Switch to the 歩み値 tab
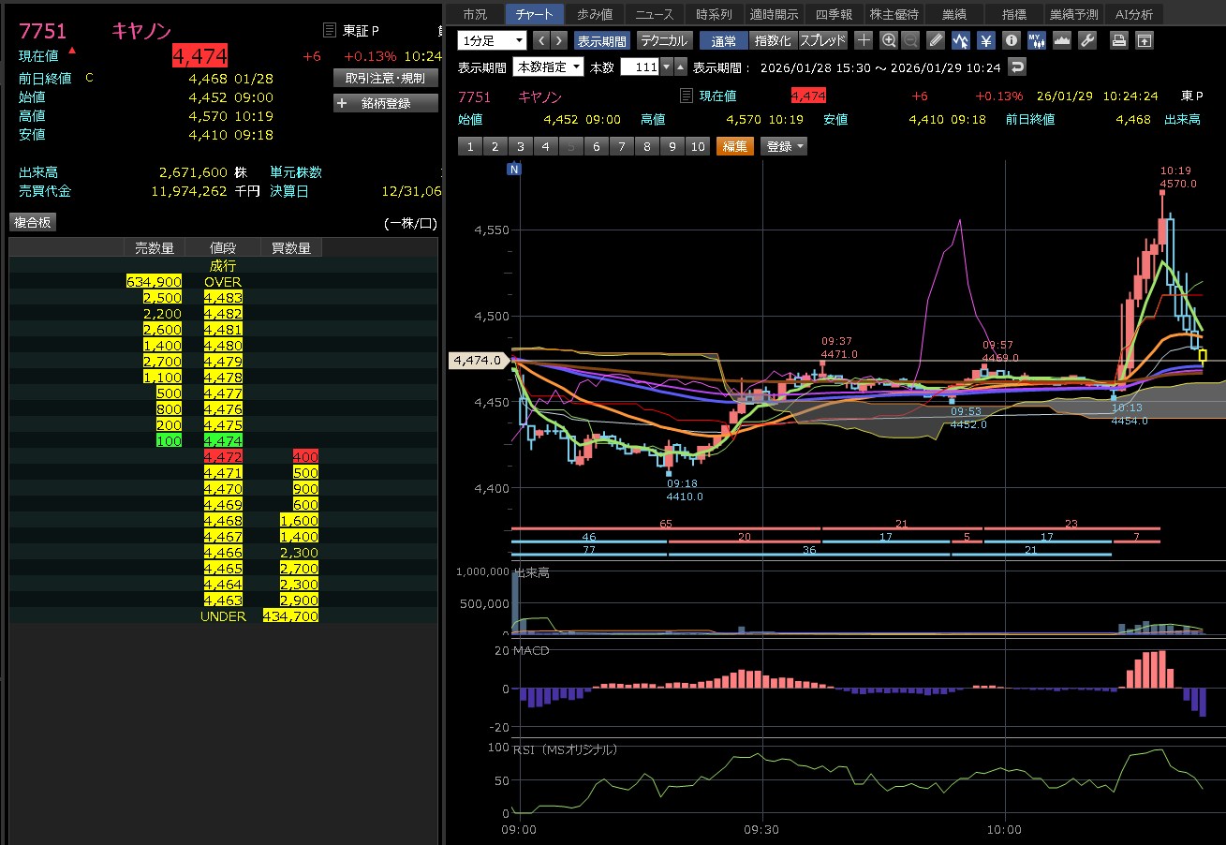The width and height of the screenshot is (1226, 845). pyautogui.click(x=595, y=14)
